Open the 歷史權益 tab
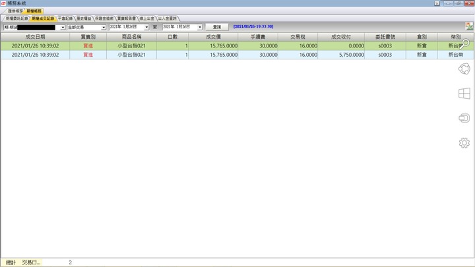The height and width of the screenshot is (267, 475). (x=84, y=18)
